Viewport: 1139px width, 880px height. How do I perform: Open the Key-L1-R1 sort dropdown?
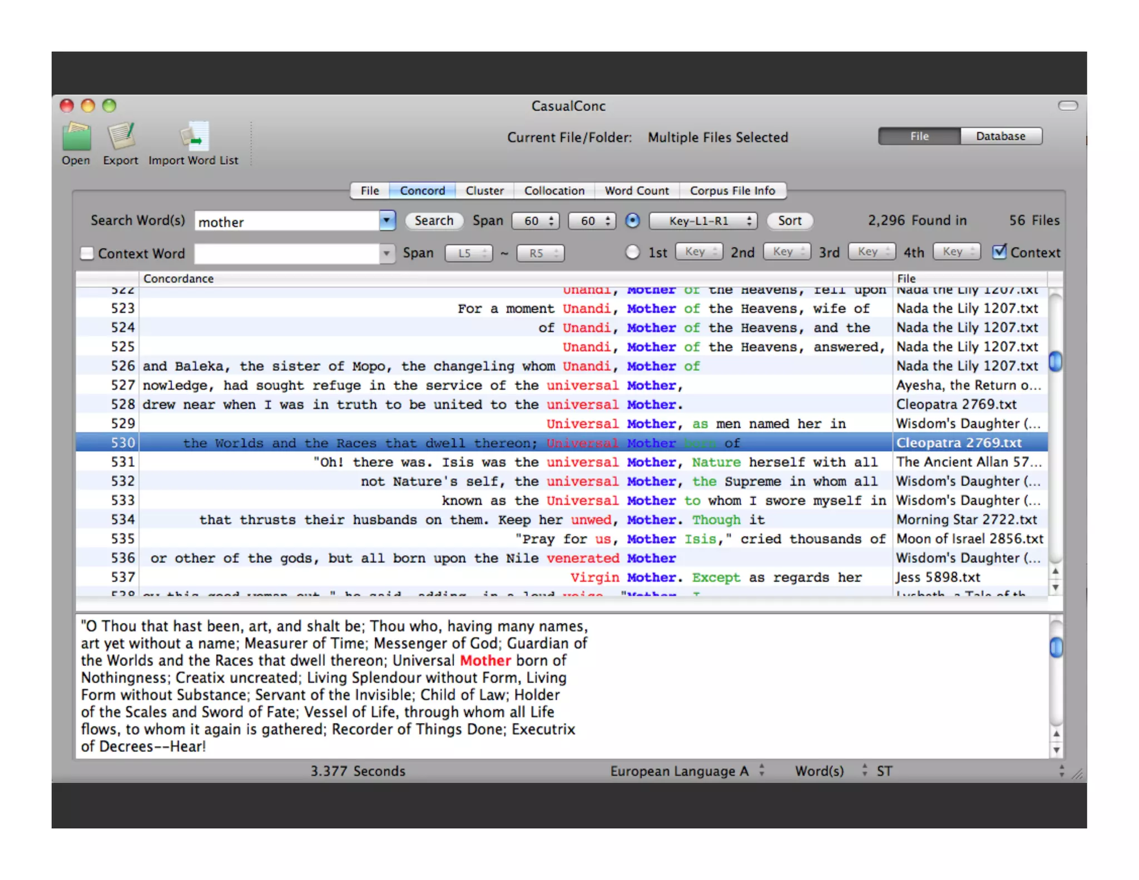tap(703, 221)
